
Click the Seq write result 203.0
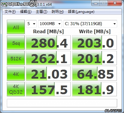pyautogui.click(x=94, y=42)
